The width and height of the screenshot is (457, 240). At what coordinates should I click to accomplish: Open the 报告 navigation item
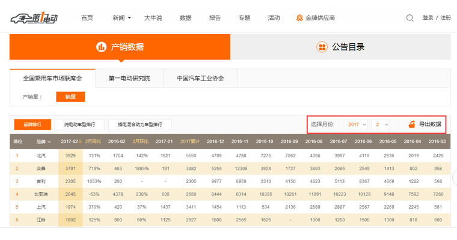click(x=215, y=18)
